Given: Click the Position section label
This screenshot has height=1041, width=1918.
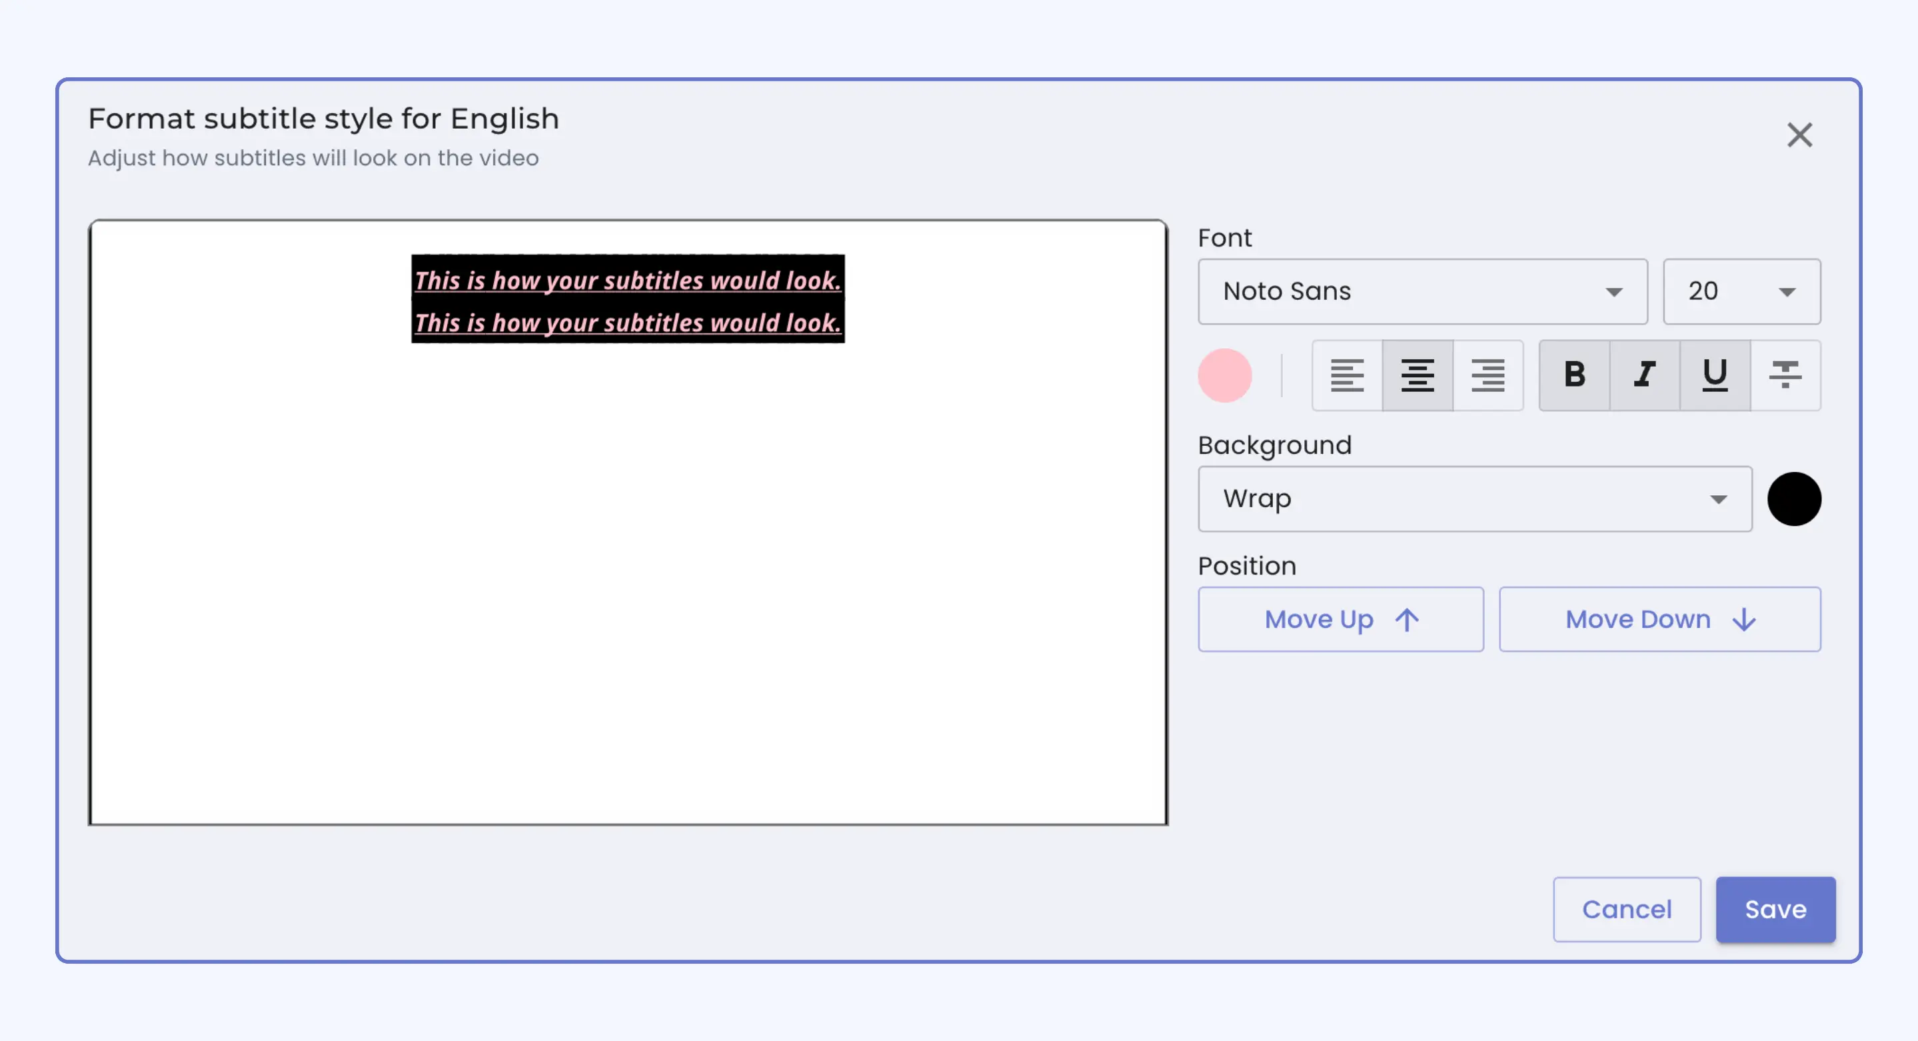Looking at the screenshot, I should 1247,566.
